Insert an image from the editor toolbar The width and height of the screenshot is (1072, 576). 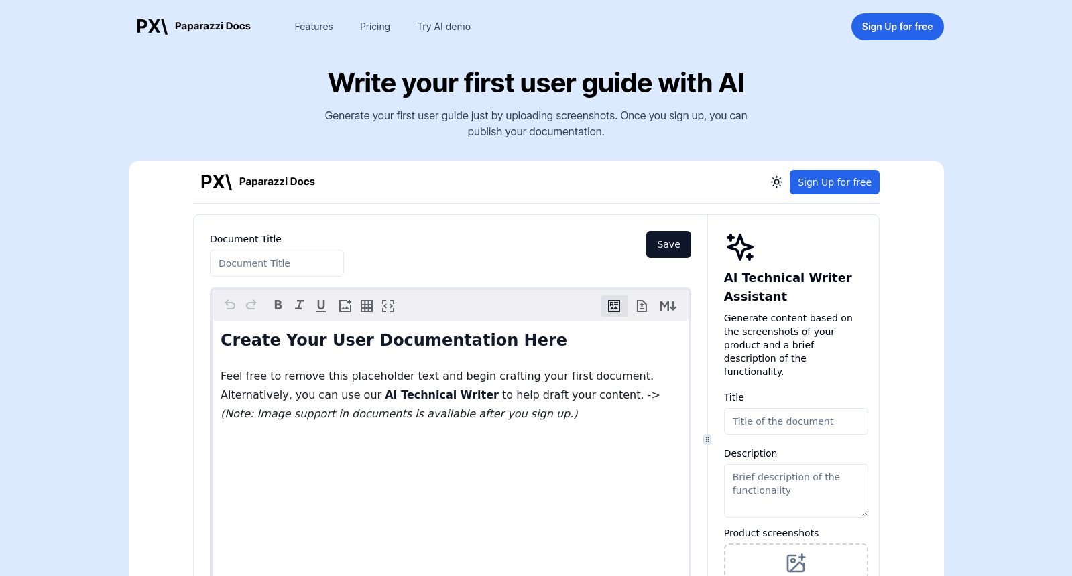pyautogui.click(x=345, y=306)
